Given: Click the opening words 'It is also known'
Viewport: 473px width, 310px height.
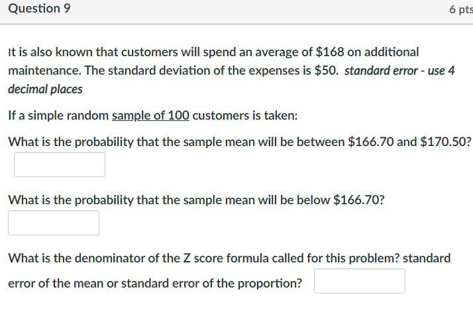Looking at the screenshot, I should pos(50,52).
